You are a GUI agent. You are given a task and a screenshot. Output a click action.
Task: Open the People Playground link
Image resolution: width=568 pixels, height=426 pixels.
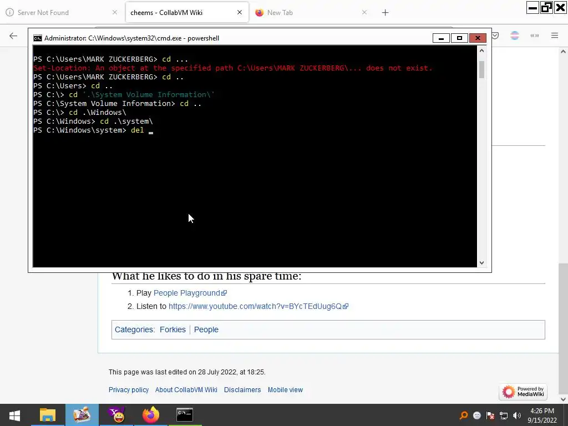click(190, 293)
